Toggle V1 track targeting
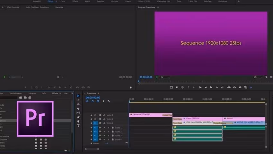 point(95,123)
